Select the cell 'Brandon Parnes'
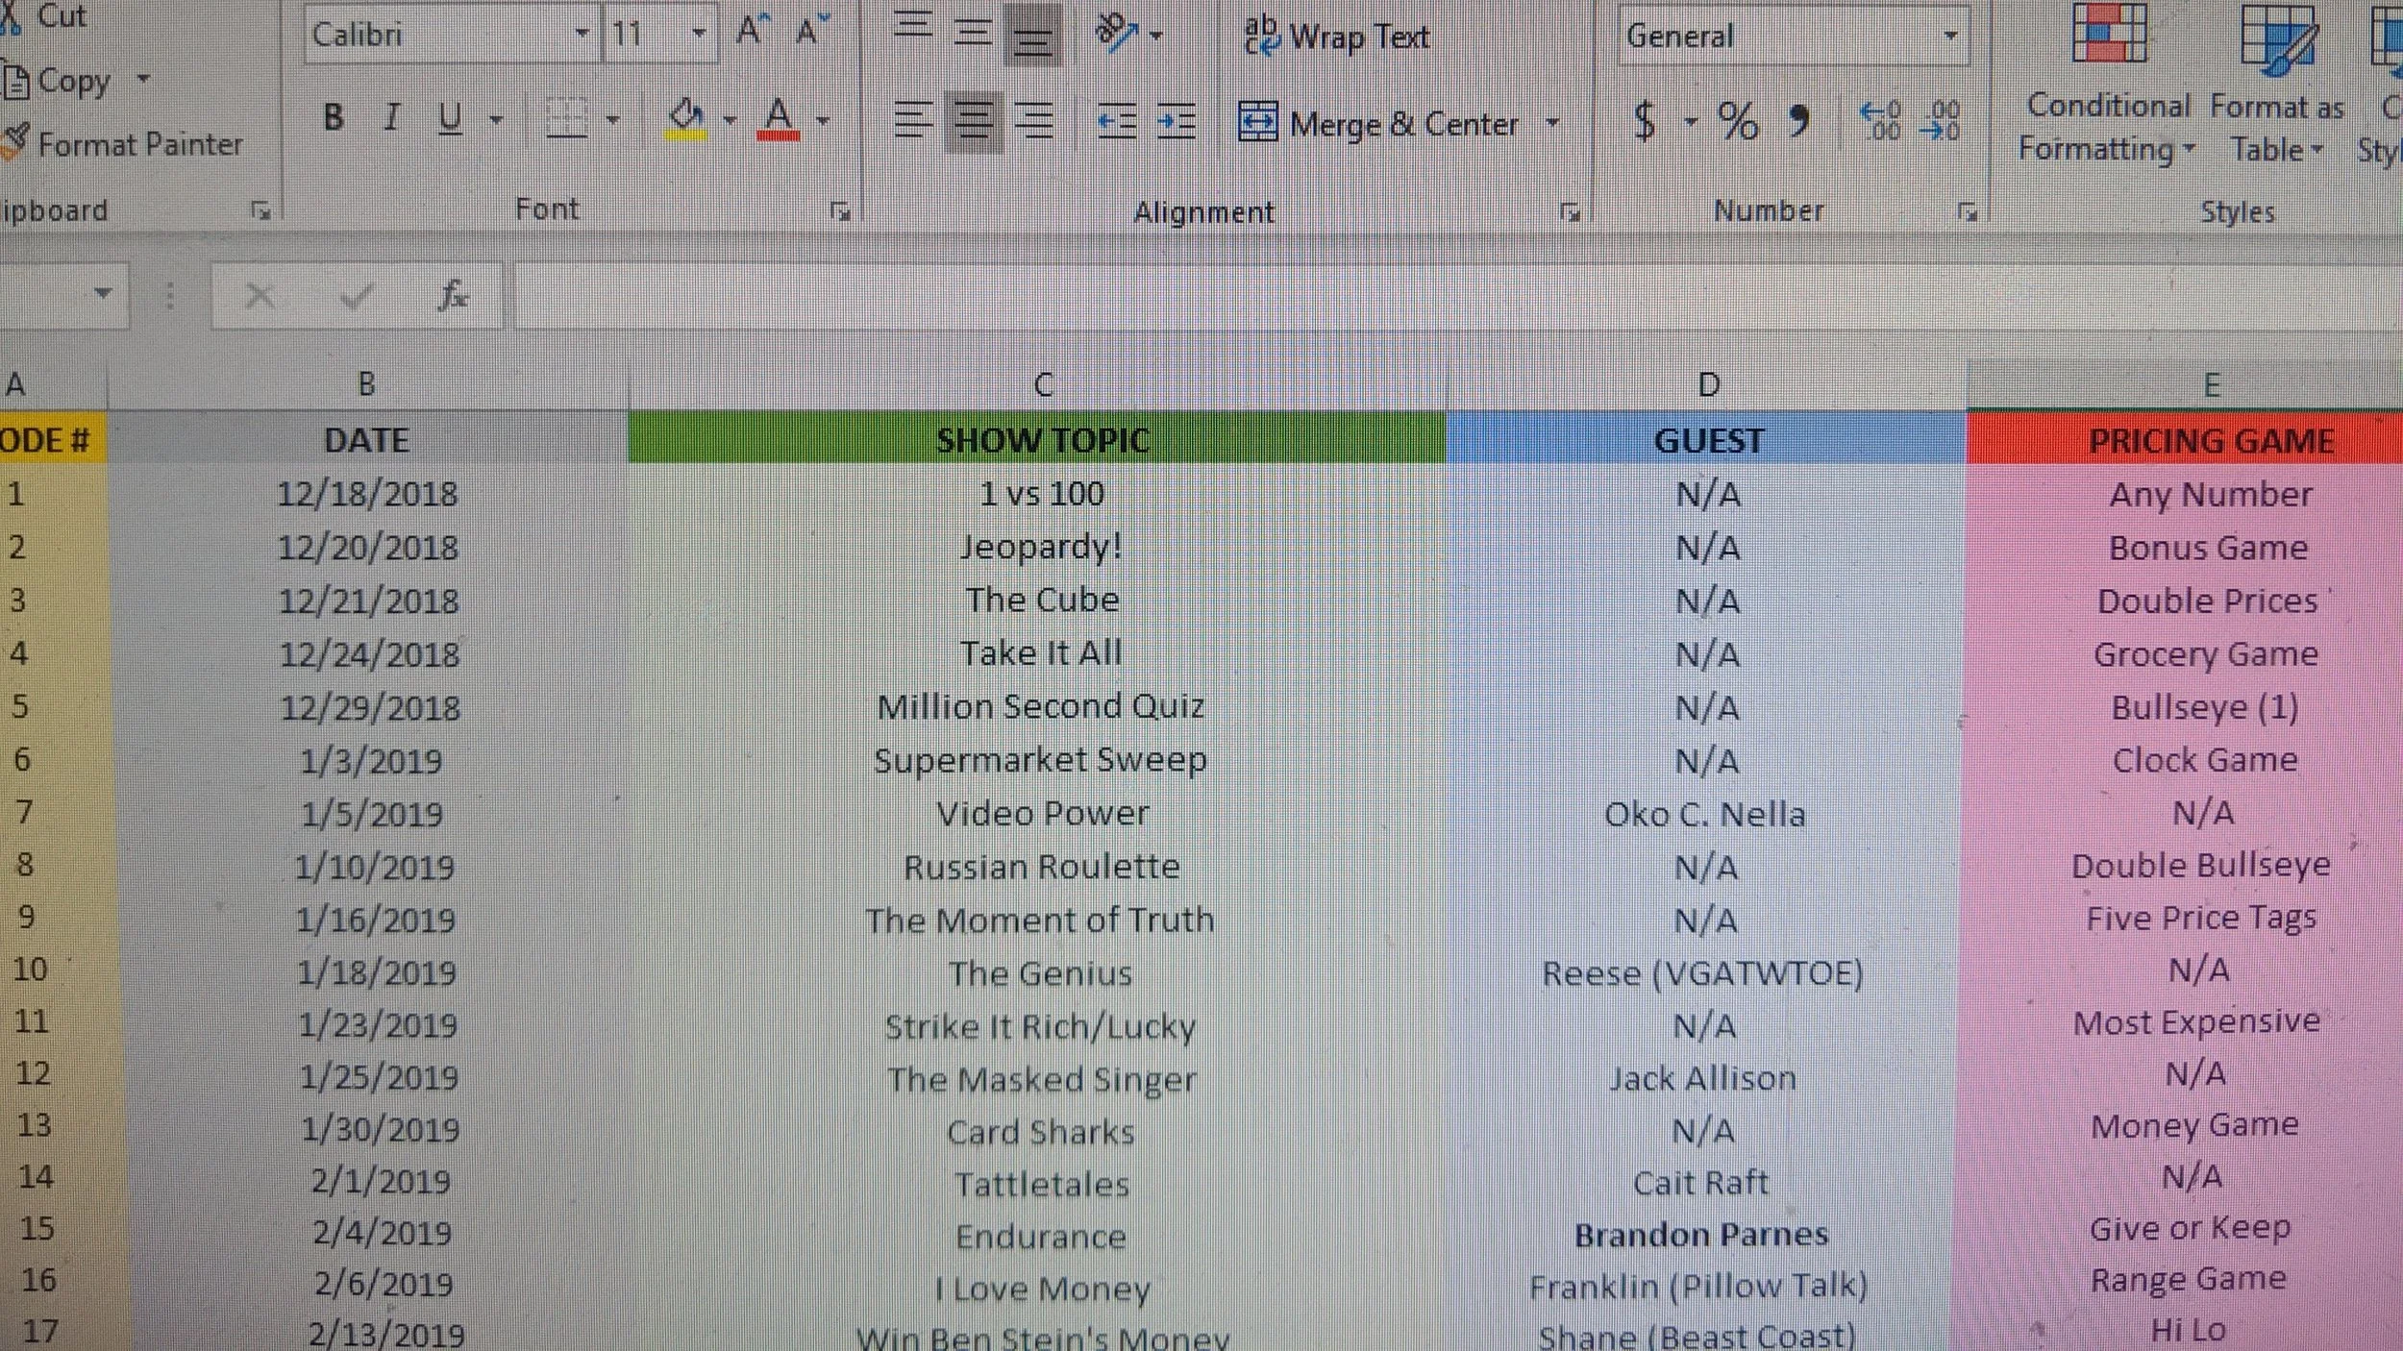Viewport: 2403px width, 1351px height. coord(1701,1234)
